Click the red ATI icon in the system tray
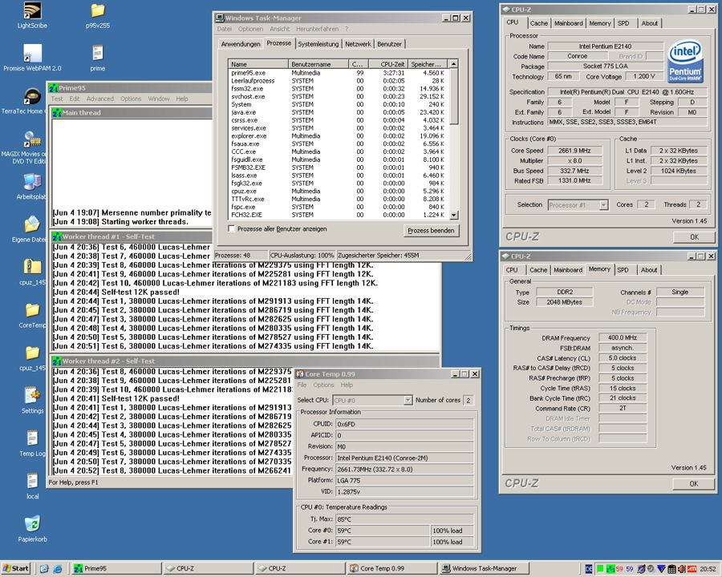The width and height of the screenshot is (722, 577). tap(692, 569)
